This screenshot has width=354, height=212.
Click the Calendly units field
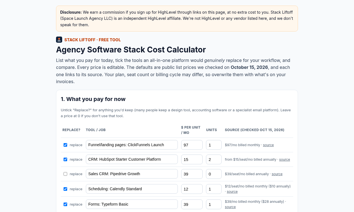[214, 189]
